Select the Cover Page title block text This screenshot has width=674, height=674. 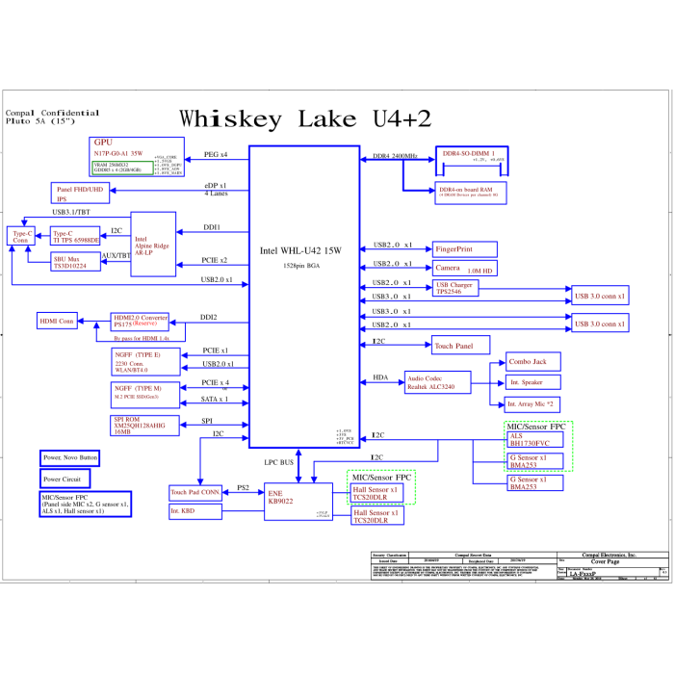pyautogui.click(x=605, y=561)
